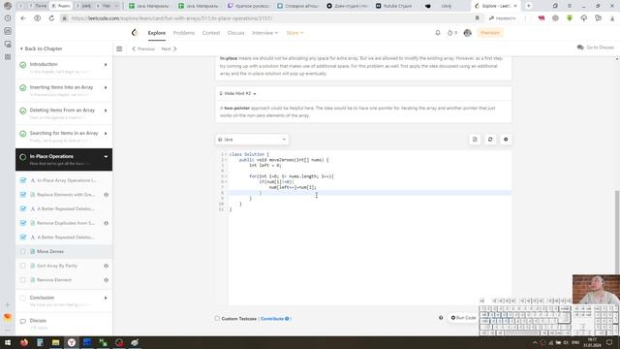Click the Back to Chapter link

coord(41,48)
